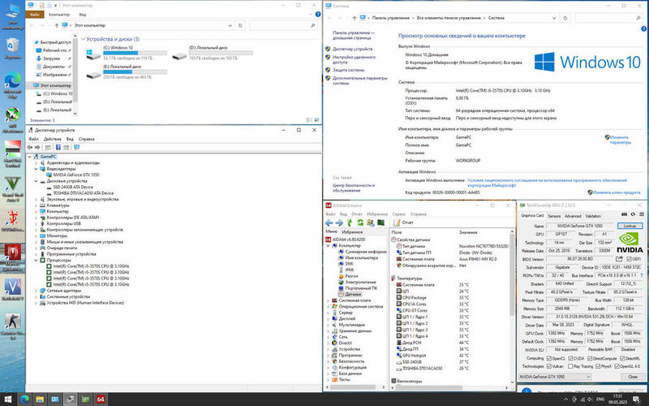Click the Device Manager scan hardware monitor icon
Image resolution: width=649 pixels, height=406 pixels.
[76, 148]
